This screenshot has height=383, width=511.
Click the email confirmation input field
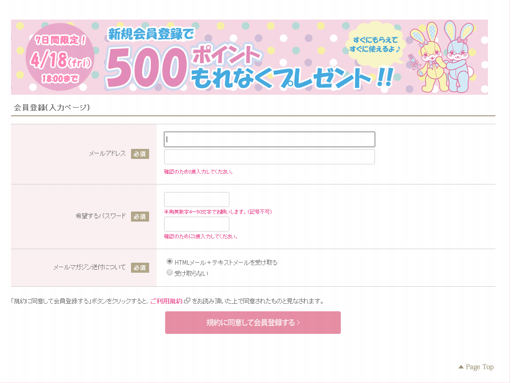click(x=269, y=157)
